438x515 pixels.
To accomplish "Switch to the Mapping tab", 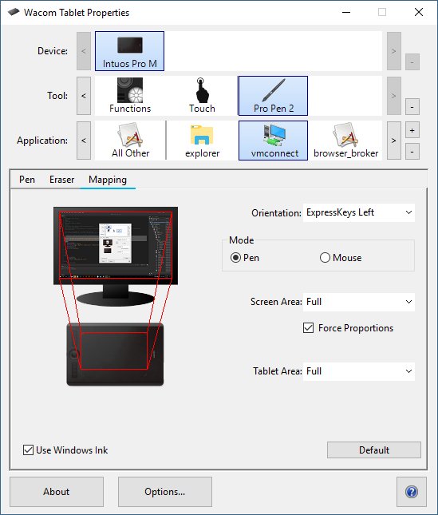I will click(x=108, y=180).
